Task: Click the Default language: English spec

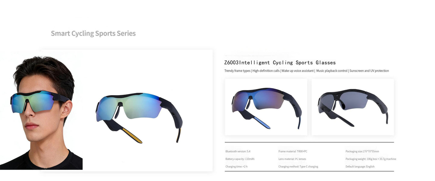Action: tap(360, 166)
